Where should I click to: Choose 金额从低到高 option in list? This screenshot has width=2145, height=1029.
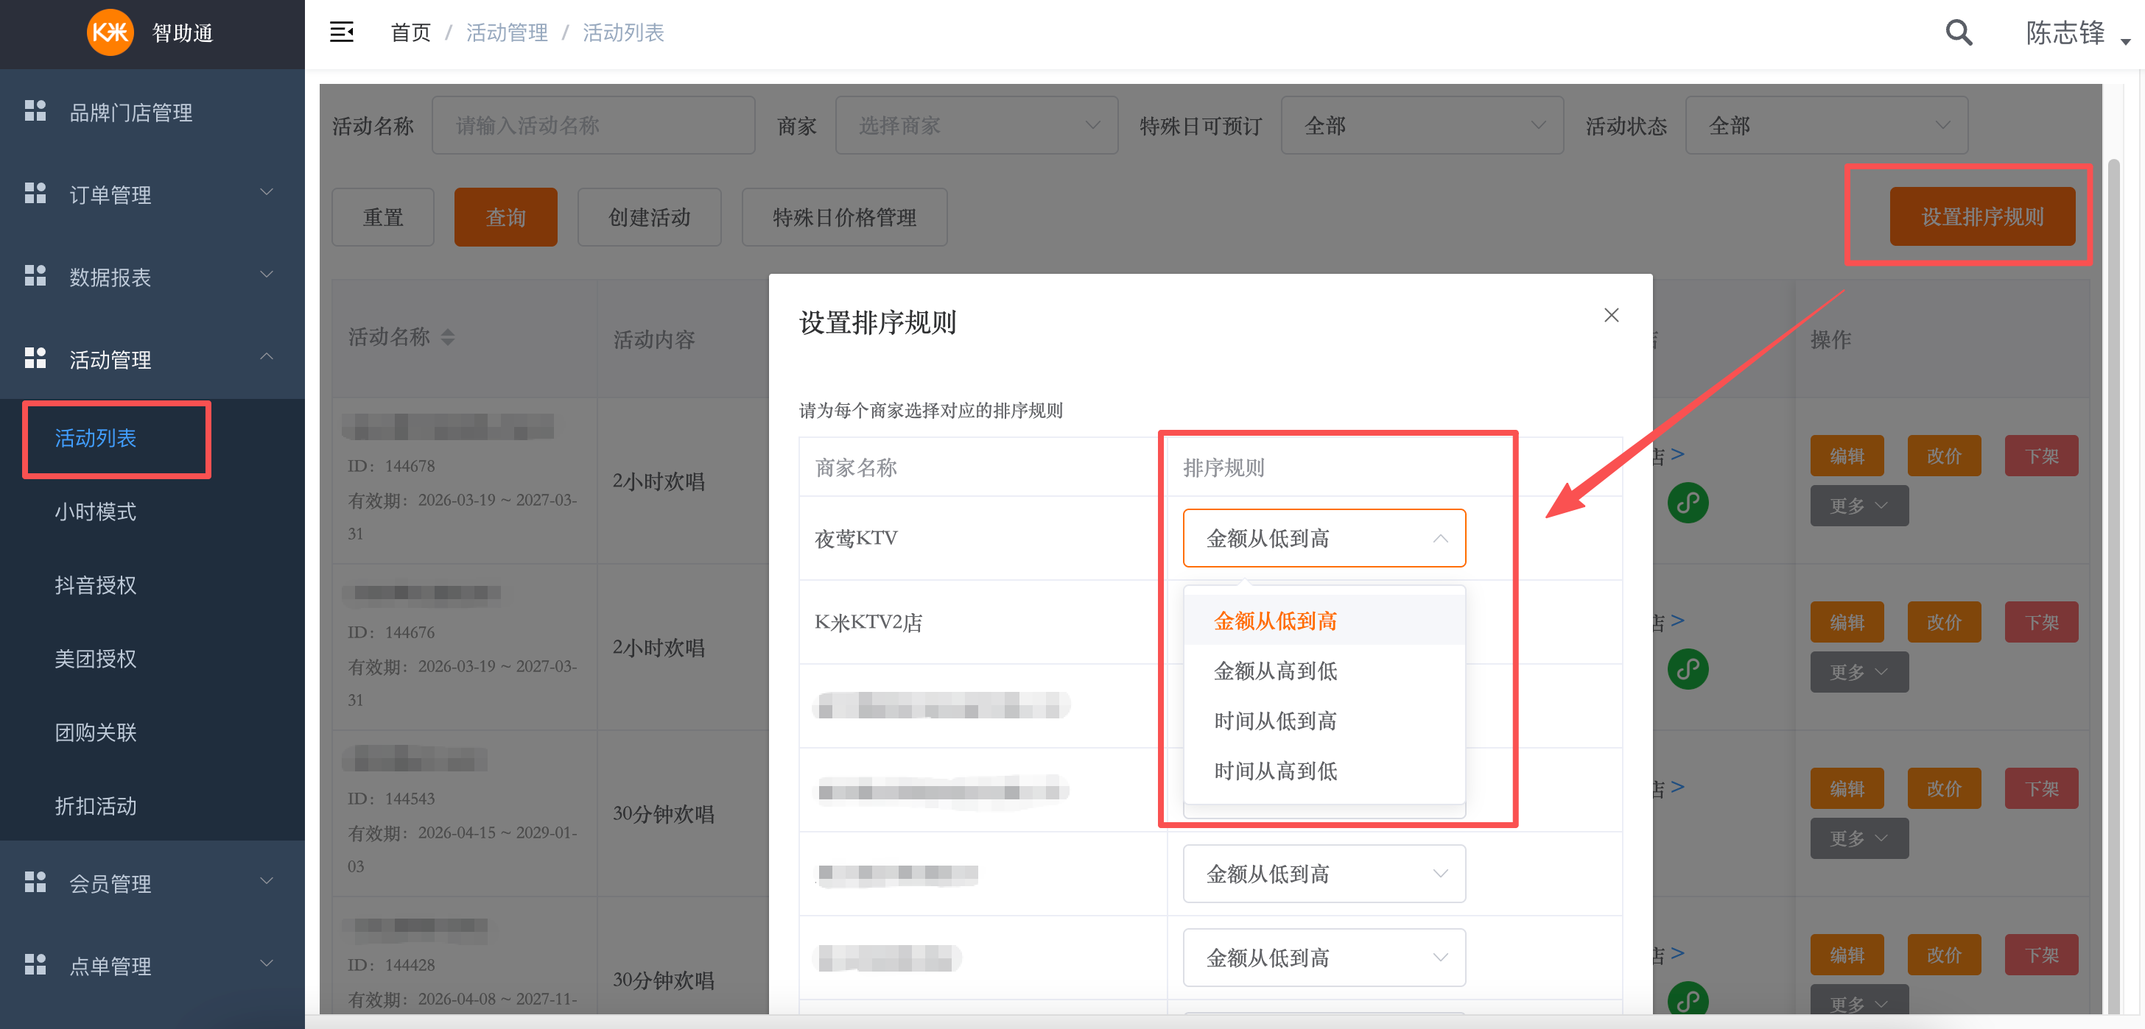tap(1324, 620)
